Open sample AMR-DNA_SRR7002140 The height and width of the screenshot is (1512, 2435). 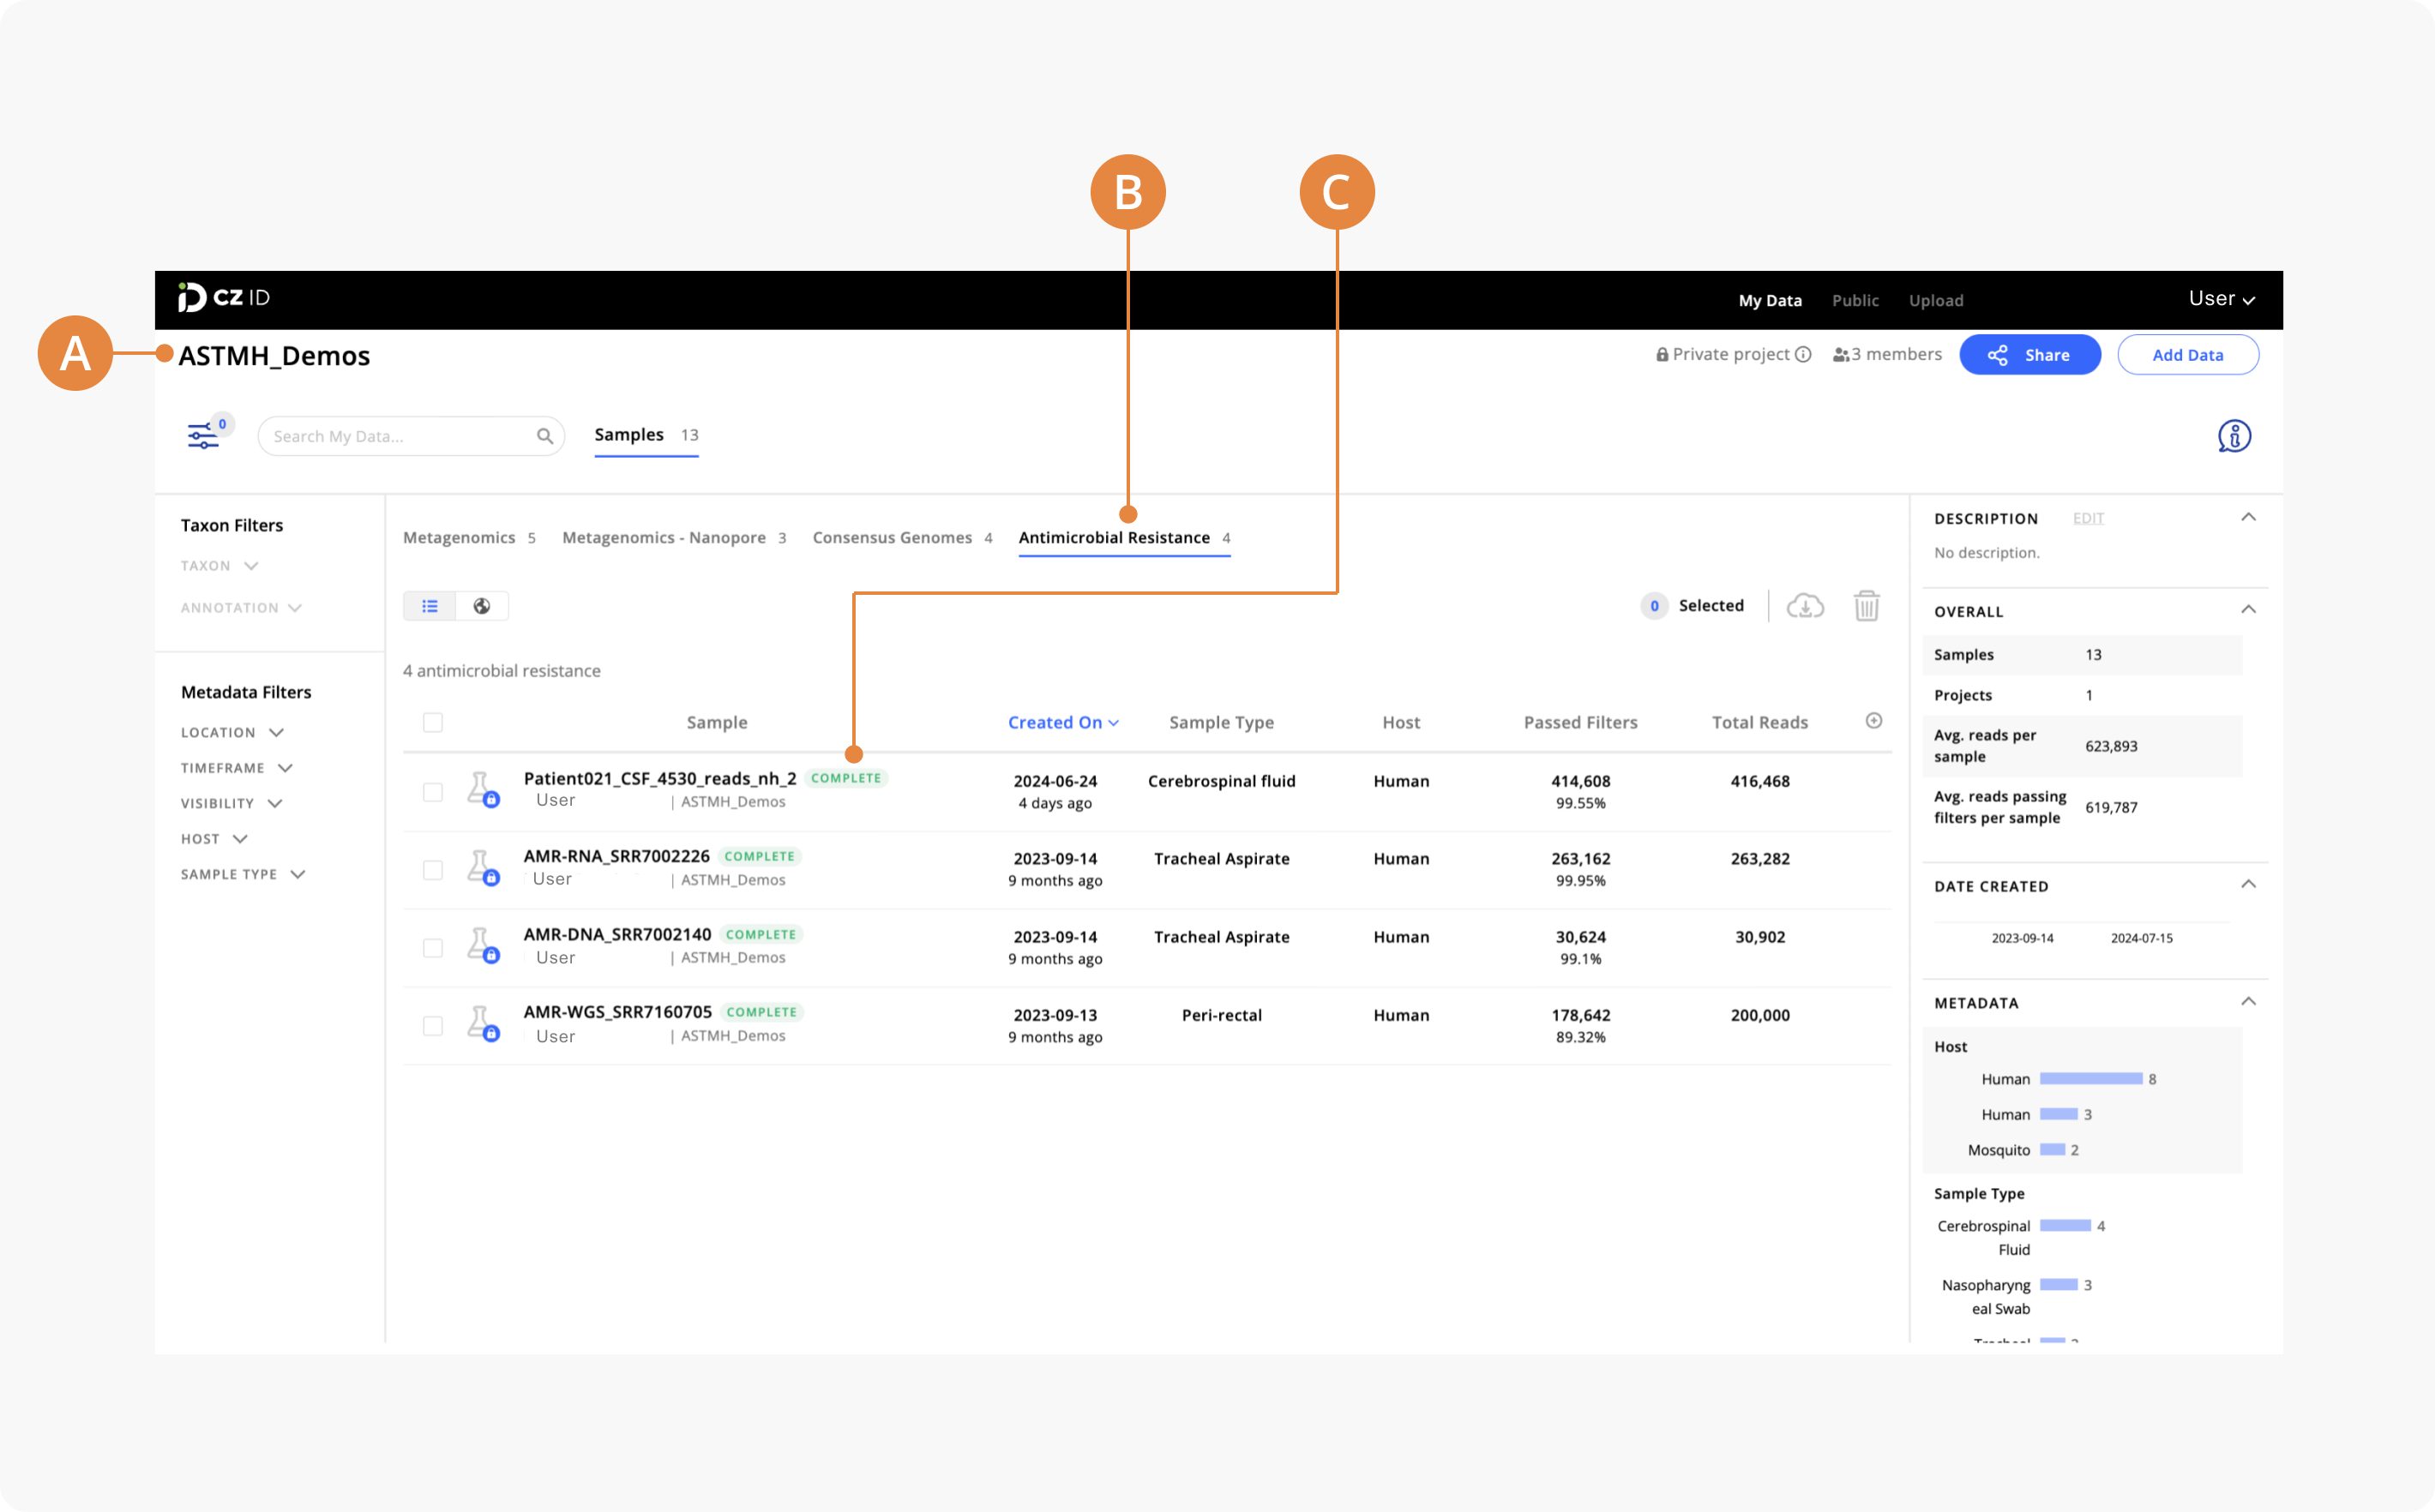[617, 934]
